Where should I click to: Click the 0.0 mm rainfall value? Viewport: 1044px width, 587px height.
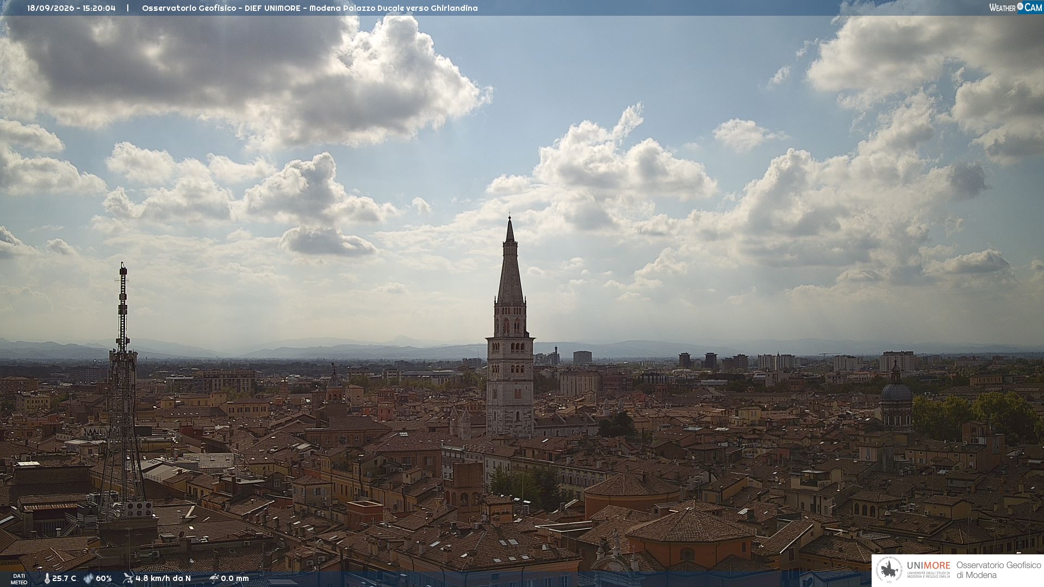235,579
